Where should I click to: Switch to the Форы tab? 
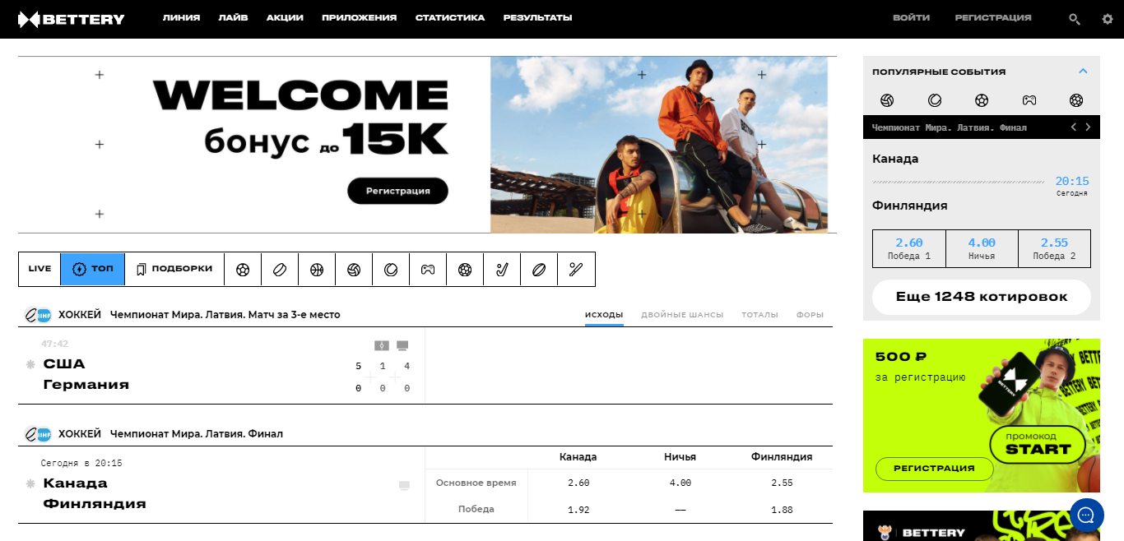coord(810,315)
